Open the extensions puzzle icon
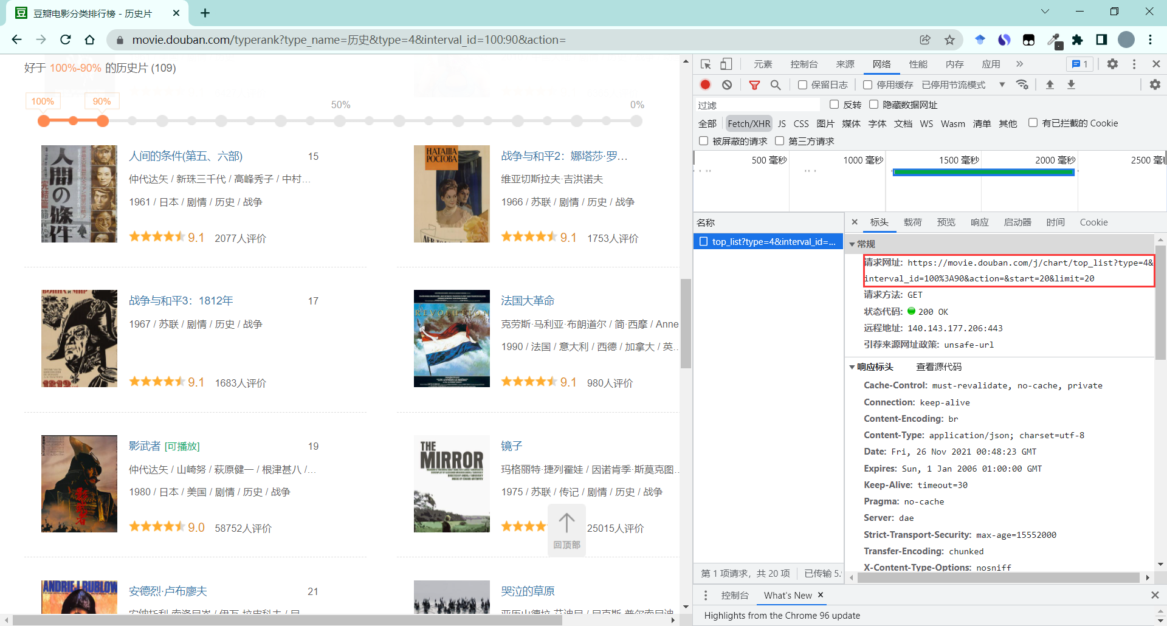Image resolution: width=1167 pixels, height=626 pixels. pyautogui.click(x=1077, y=40)
